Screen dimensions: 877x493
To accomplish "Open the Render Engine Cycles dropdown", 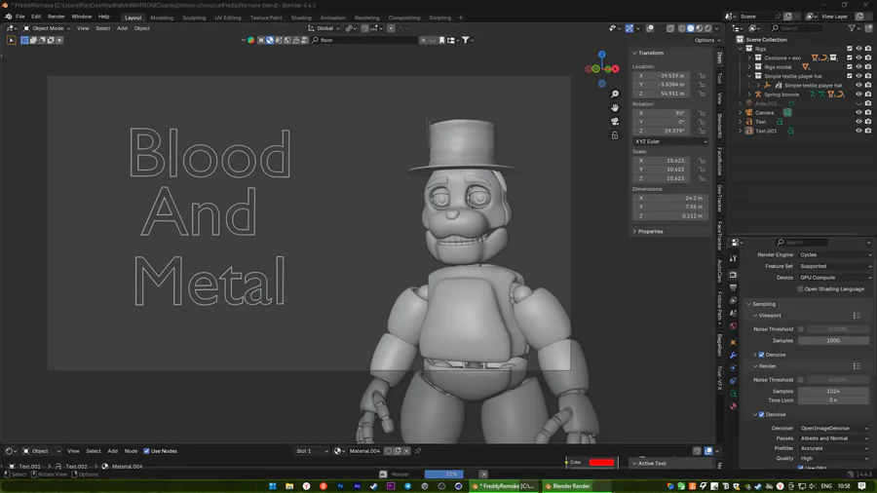I will (835, 255).
